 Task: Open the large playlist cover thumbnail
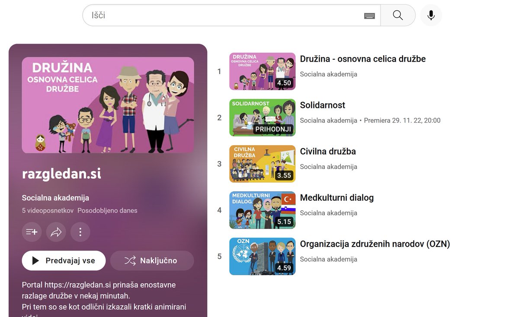click(x=108, y=105)
